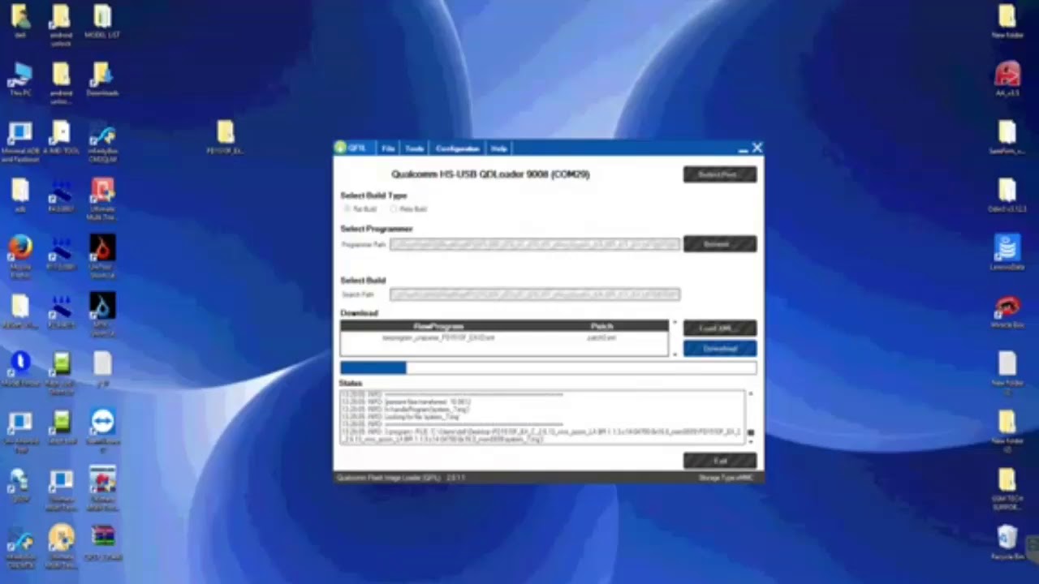
Task: Open the Help menu in QFIL
Action: pos(499,148)
